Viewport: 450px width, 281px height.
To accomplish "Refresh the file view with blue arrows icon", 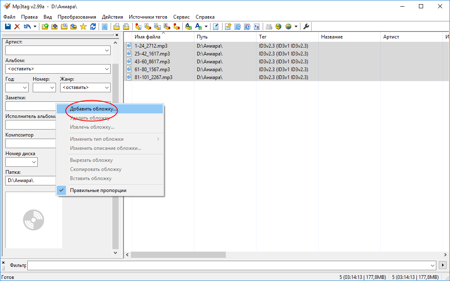I will (93, 26).
